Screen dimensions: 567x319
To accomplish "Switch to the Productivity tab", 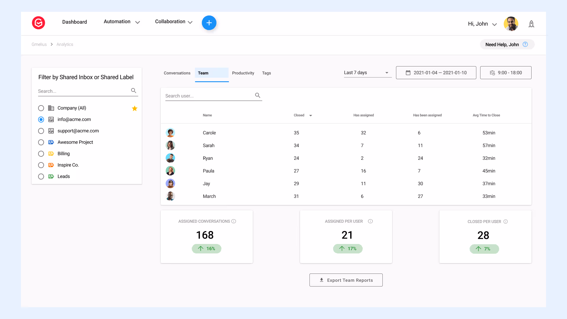I will [x=243, y=73].
